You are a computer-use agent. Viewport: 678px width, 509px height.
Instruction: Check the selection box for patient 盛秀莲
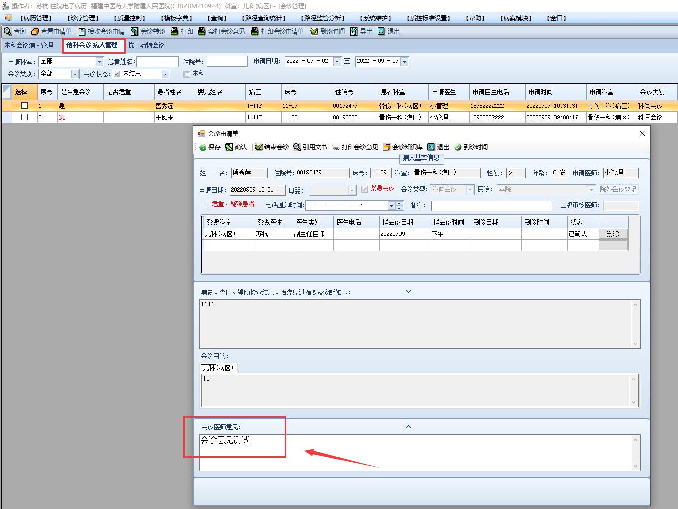click(24, 106)
